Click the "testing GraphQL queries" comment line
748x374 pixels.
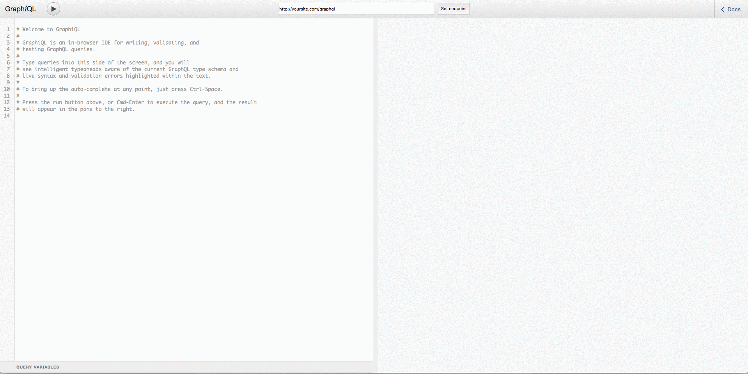click(x=58, y=49)
